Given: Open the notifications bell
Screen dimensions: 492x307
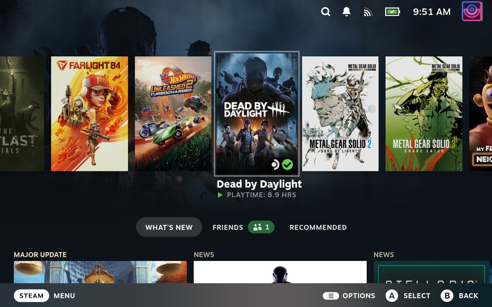Looking at the screenshot, I should pos(346,12).
